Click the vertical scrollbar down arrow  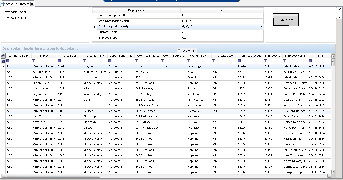333,172
